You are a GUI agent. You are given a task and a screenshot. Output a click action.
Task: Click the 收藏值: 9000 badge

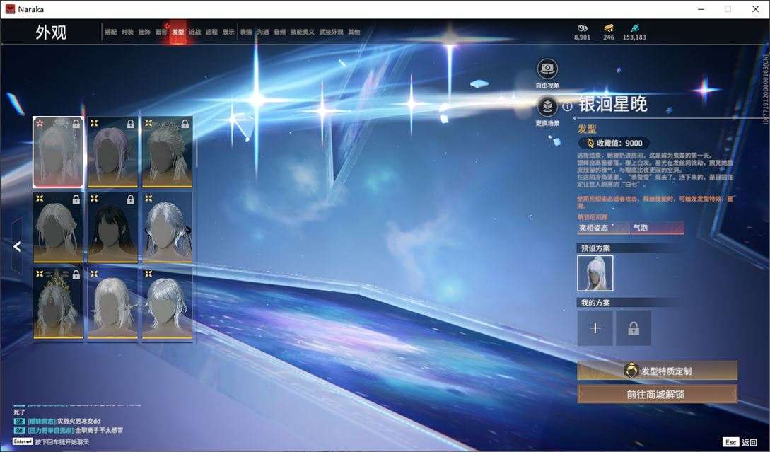coord(614,143)
